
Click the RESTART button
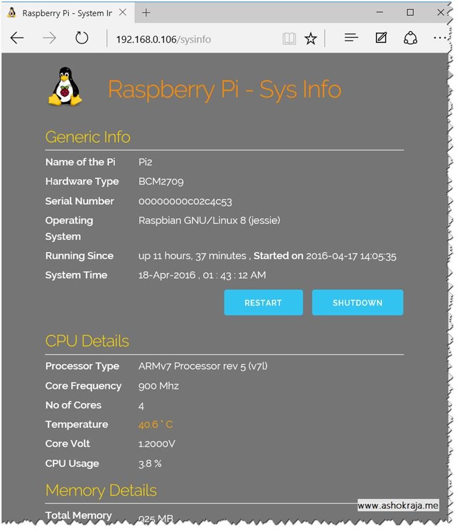click(x=263, y=303)
